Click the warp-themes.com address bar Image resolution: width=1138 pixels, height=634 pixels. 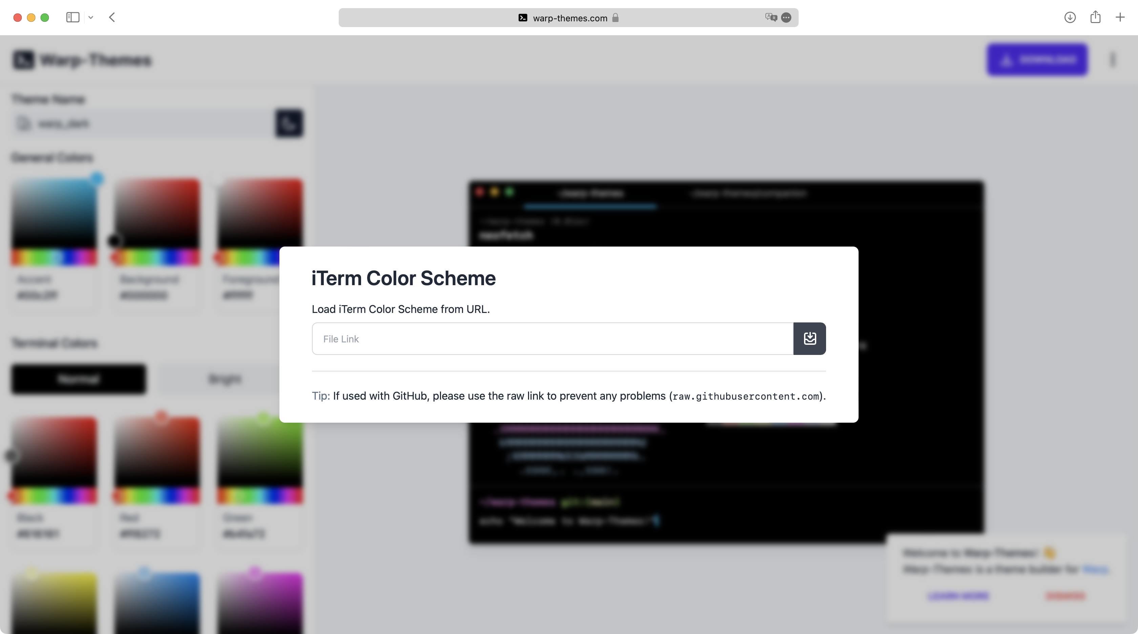pos(568,17)
